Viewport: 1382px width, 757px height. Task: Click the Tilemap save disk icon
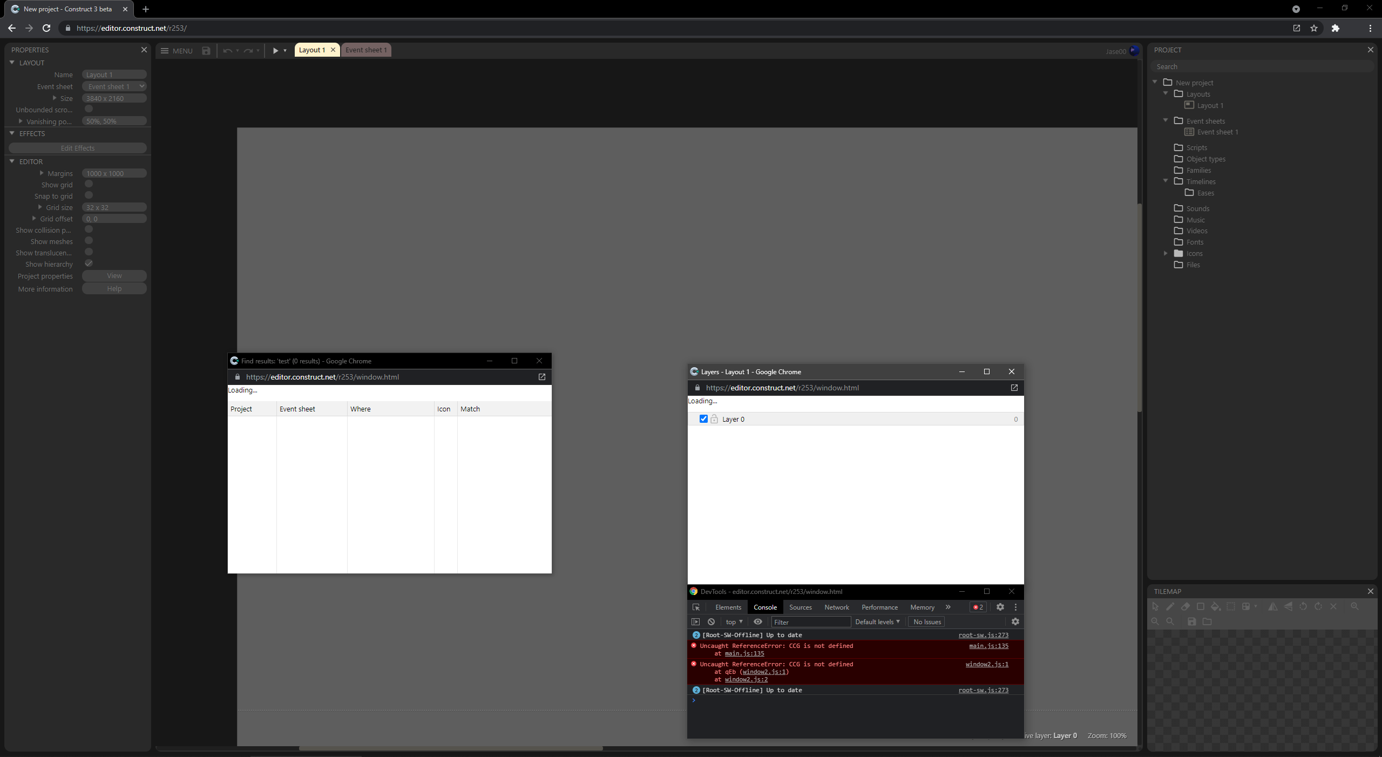pyautogui.click(x=1191, y=621)
